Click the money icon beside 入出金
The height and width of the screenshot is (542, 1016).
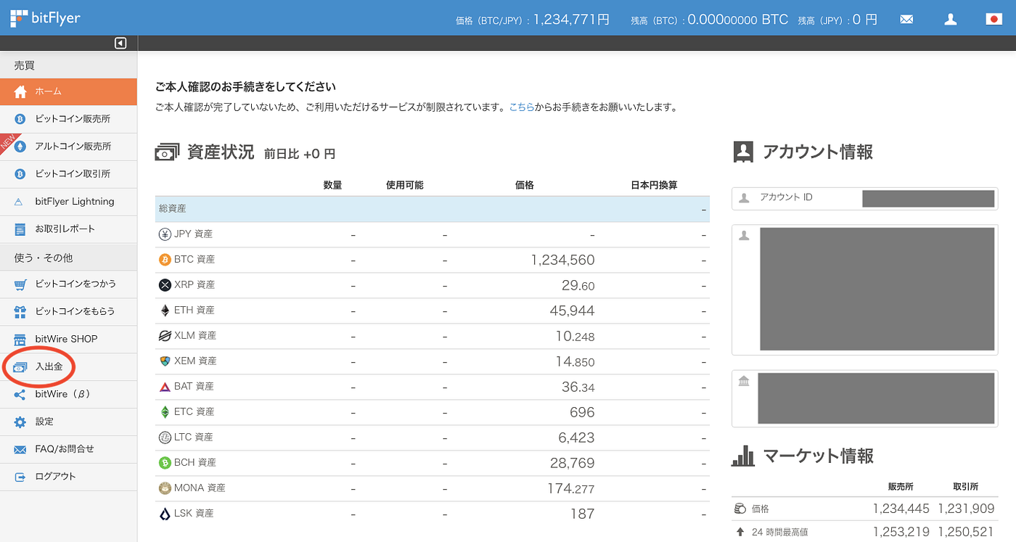(20, 367)
